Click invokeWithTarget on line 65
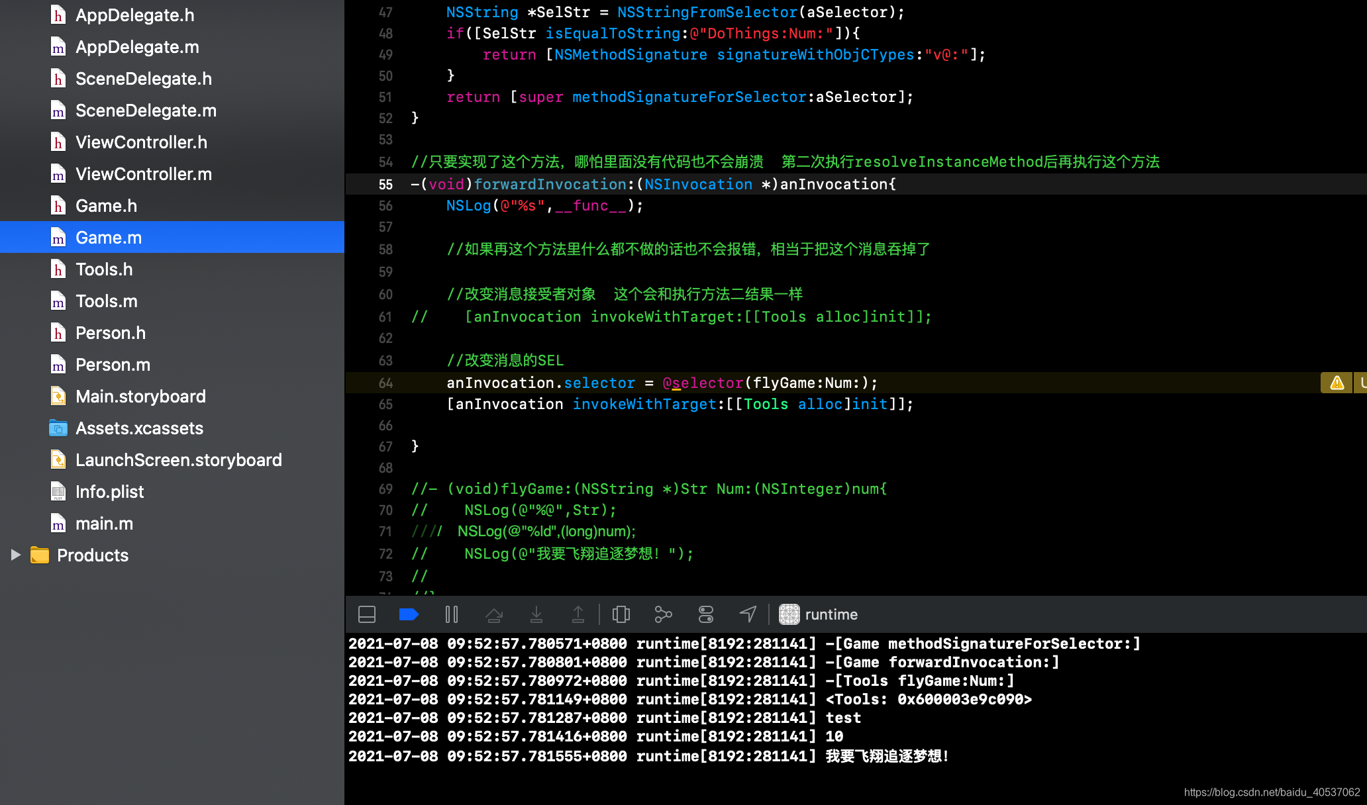 (644, 404)
